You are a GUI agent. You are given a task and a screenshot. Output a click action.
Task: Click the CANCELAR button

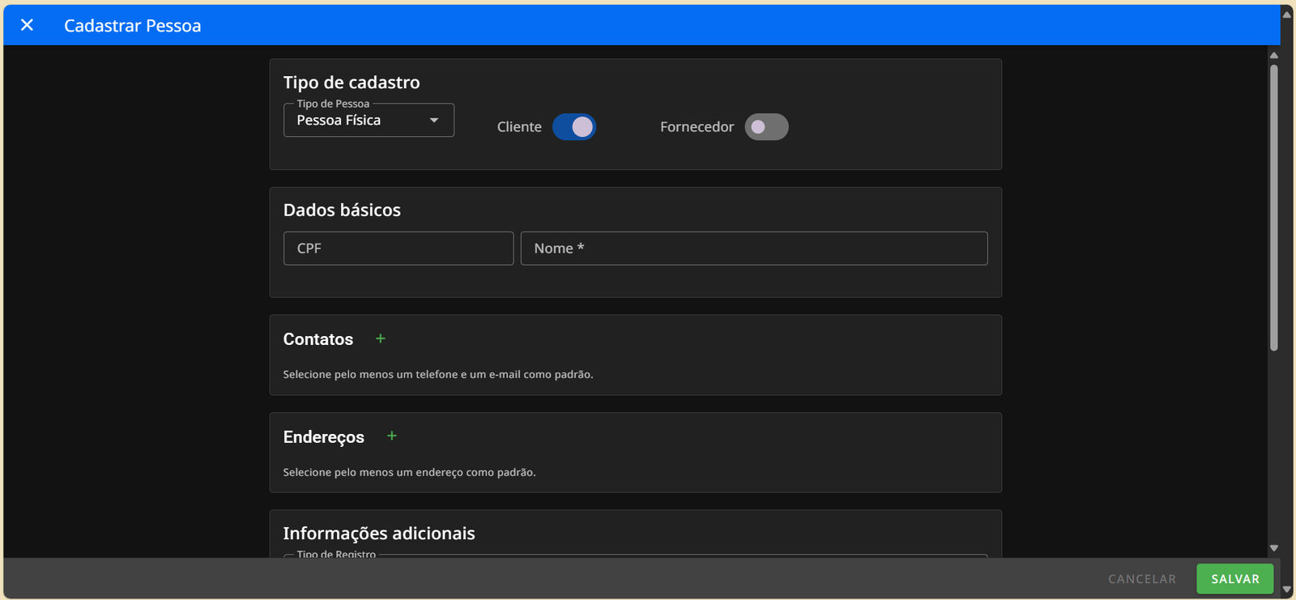click(x=1141, y=579)
